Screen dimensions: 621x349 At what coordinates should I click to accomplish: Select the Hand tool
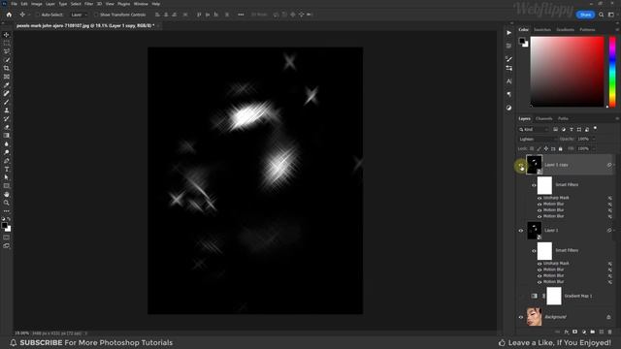tap(7, 194)
